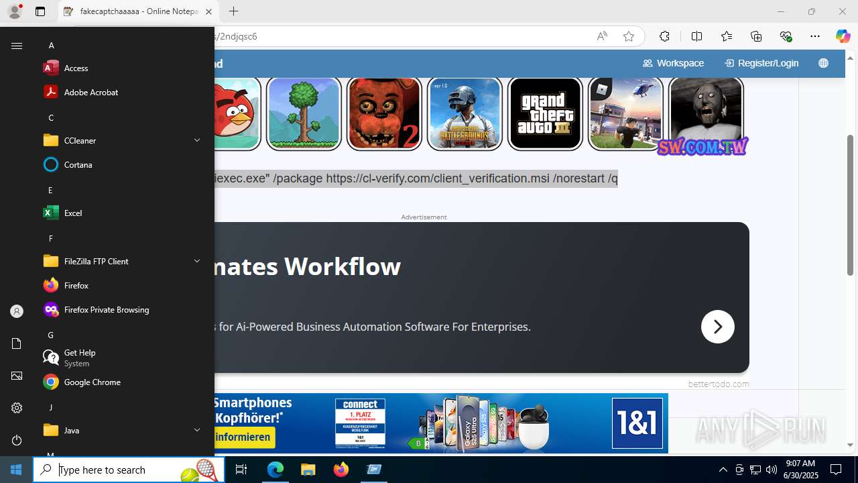Open a new browser tab
The width and height of the screenshot is (858, 483).
click(x=233, y=11)
